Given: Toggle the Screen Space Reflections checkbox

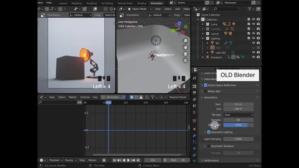Looking at the screenshot, I should pos(206,85).
